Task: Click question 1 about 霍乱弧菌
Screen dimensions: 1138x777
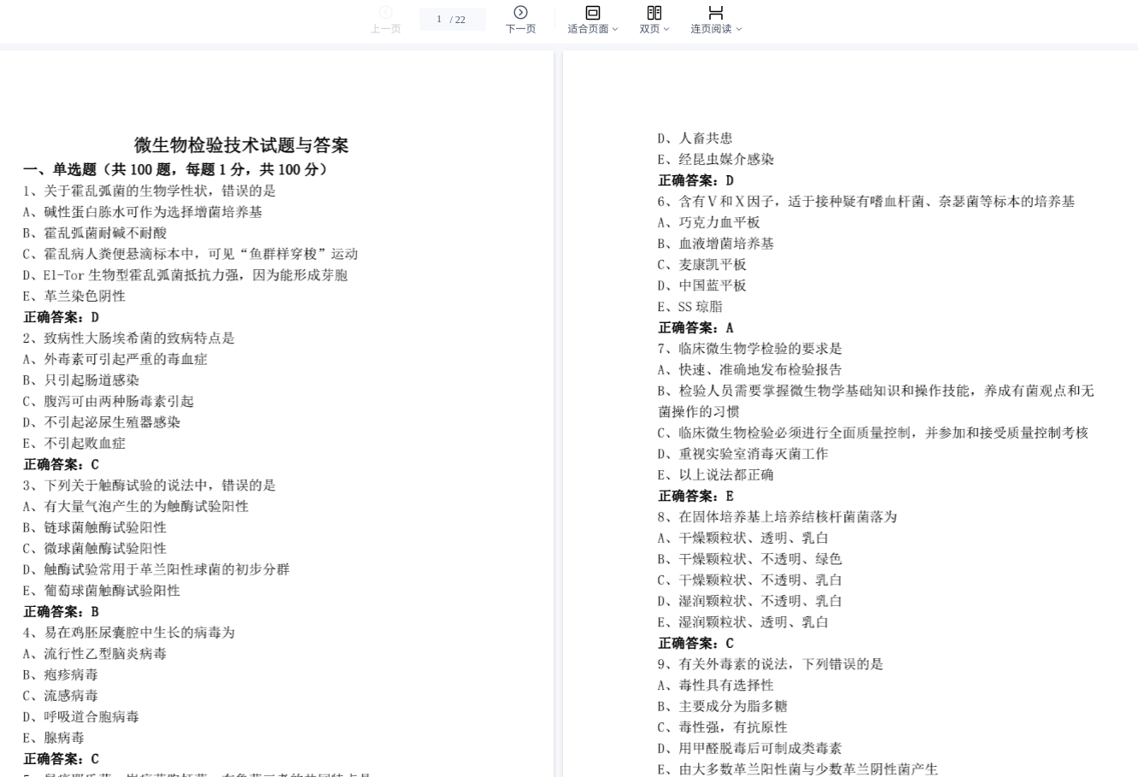Action: click(150, 191)
